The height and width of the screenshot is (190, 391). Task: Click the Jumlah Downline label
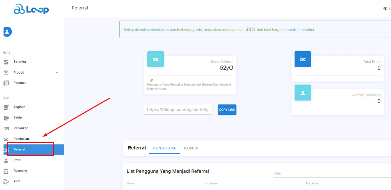[366, 95]
